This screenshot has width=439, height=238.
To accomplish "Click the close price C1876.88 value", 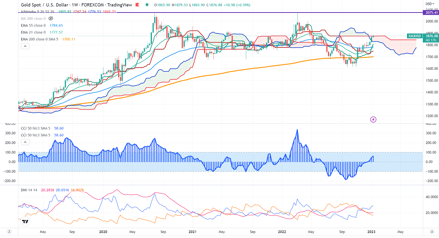I will coord(214,5).
